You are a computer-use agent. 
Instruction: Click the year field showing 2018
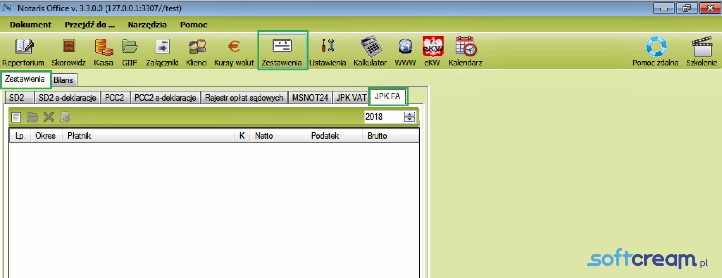click(x=384, y=117)
